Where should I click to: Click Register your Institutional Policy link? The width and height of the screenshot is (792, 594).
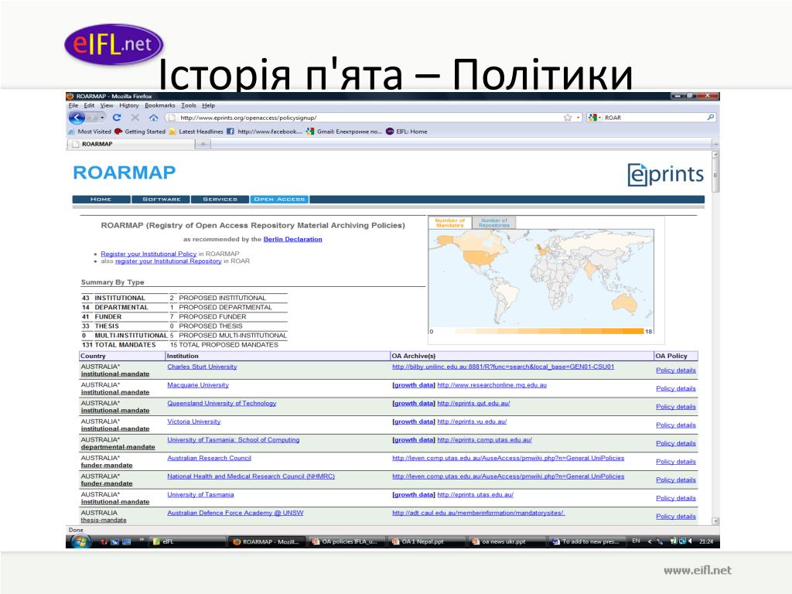pos(148,254)
